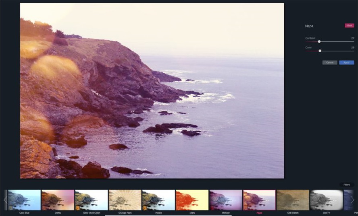Choose the Old TV filter preset
The width and height of the screenshot is (358, 216).
point(326,200)
